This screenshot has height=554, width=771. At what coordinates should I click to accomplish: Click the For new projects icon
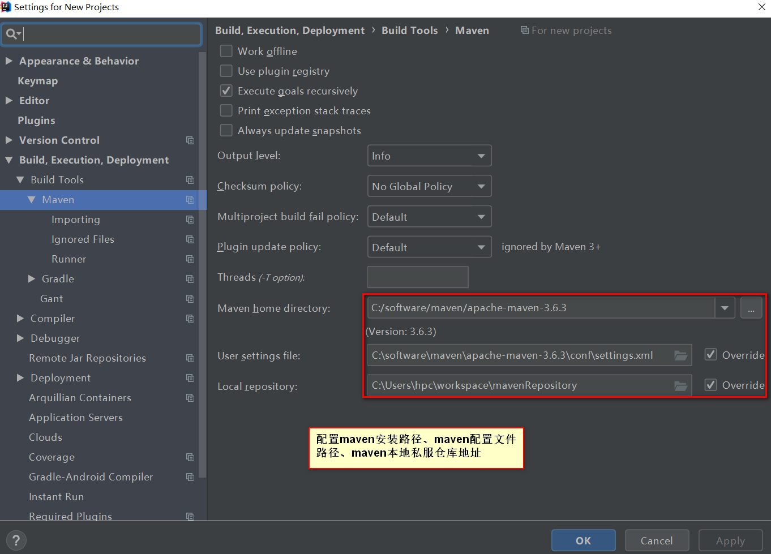click(525, 30)
